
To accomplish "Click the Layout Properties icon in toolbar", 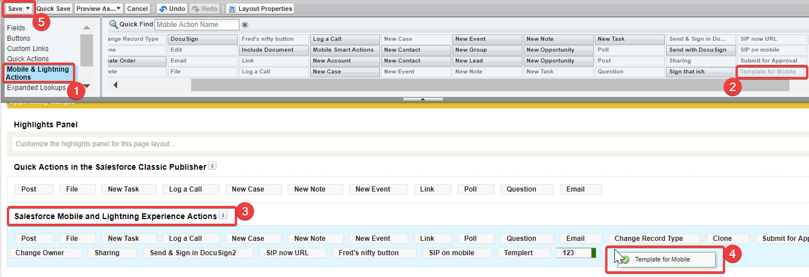I will pos(232,9).
